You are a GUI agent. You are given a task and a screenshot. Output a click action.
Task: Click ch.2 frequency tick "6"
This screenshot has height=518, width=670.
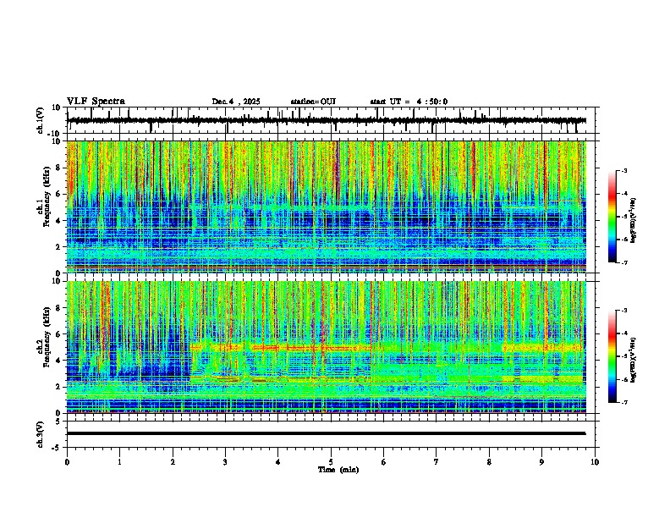59,334
